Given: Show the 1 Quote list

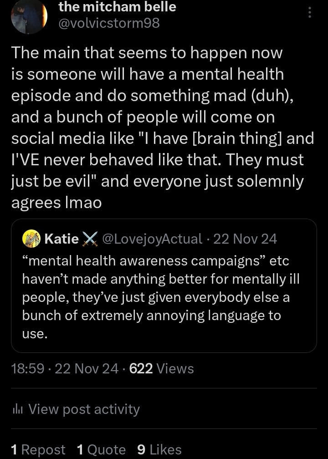Looking at the screenshot, I should (102, 450).
